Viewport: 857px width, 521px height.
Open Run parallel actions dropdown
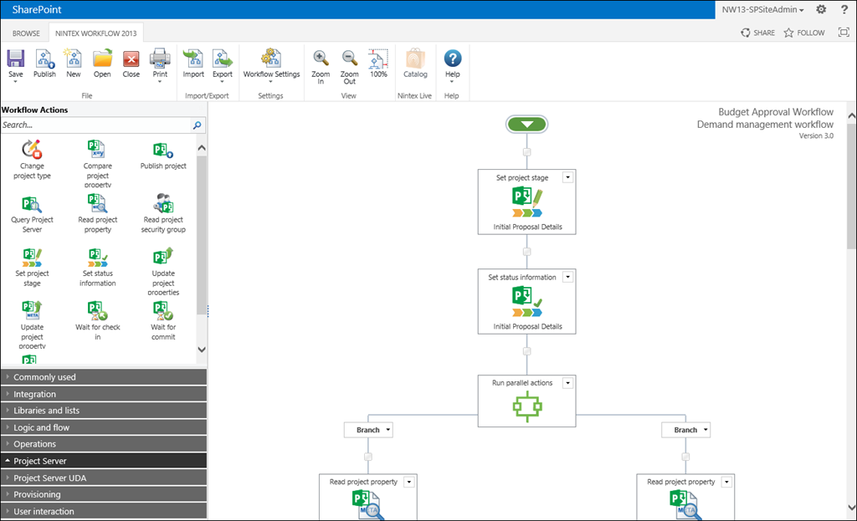click(568, 383)
